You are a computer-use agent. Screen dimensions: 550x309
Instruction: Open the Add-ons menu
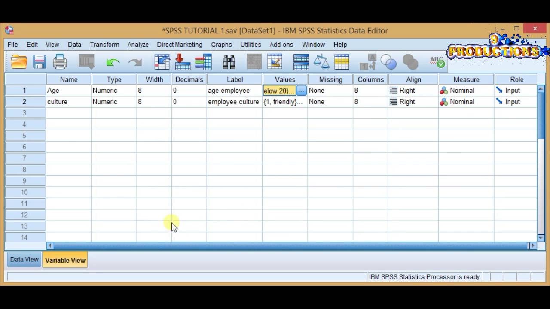point(281,45)
